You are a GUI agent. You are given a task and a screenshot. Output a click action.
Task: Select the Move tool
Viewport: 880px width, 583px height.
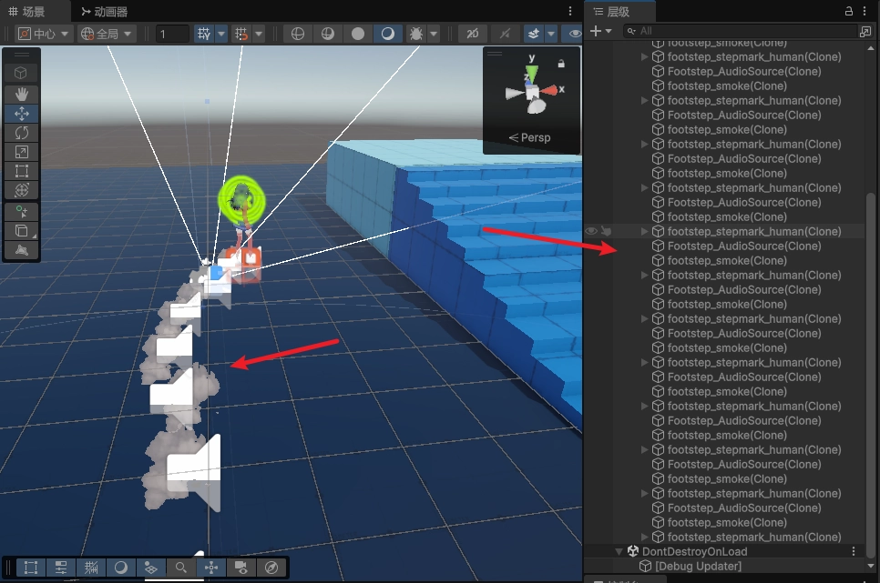click(x=21, y=114)
